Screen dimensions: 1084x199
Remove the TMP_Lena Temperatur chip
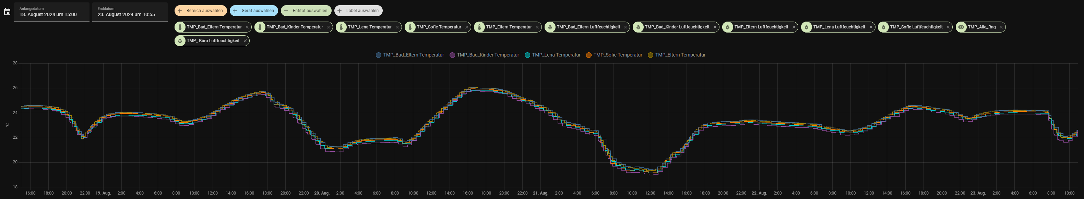pyautogui.click(x=397, y=27)
